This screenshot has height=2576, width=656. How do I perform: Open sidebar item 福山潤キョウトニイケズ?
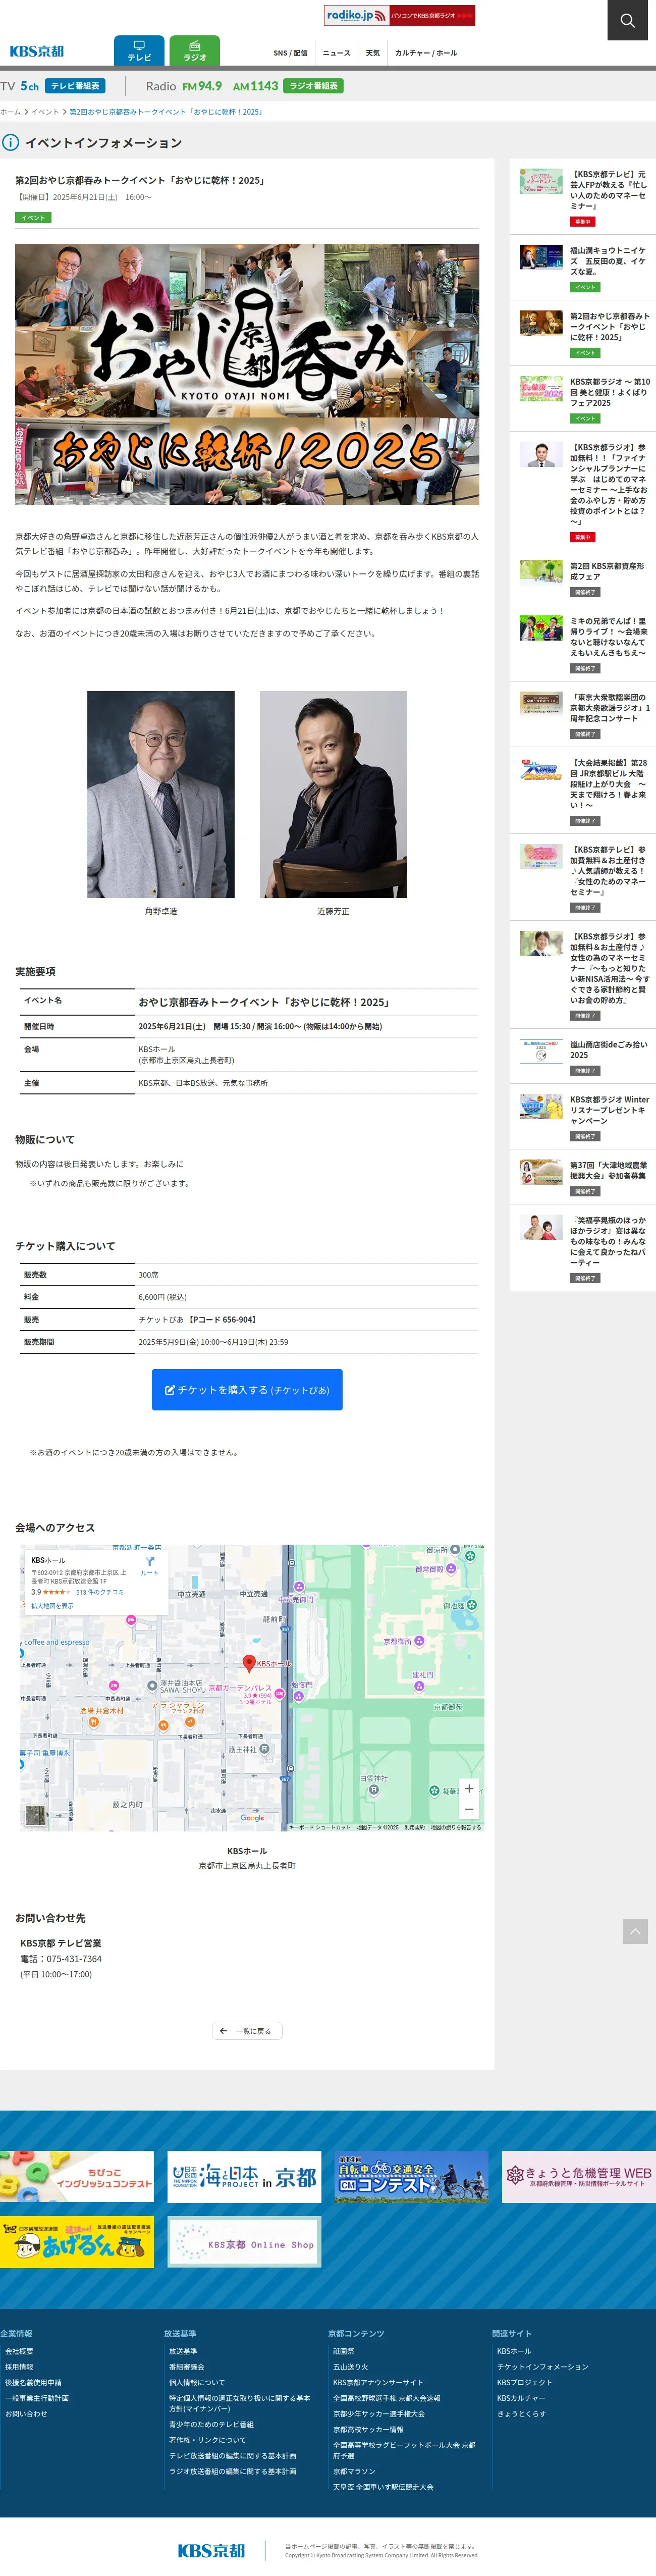point(583,268)
